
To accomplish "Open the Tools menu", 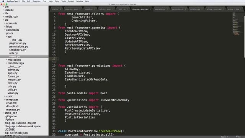I will [x=64, y=1].
